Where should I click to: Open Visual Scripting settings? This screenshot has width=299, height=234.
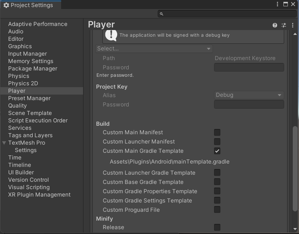[29, 187]
